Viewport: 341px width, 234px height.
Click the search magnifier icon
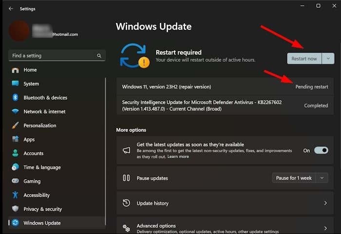[99, 55]
